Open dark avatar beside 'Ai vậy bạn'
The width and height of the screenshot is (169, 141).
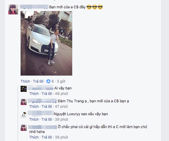[x=24, y=89]
